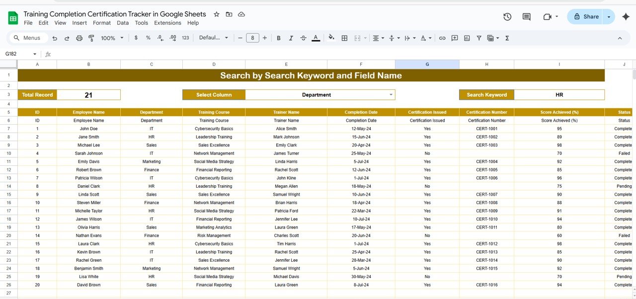Click the Name box showing G182
The image size is (636, 299).
pos(21,54)
